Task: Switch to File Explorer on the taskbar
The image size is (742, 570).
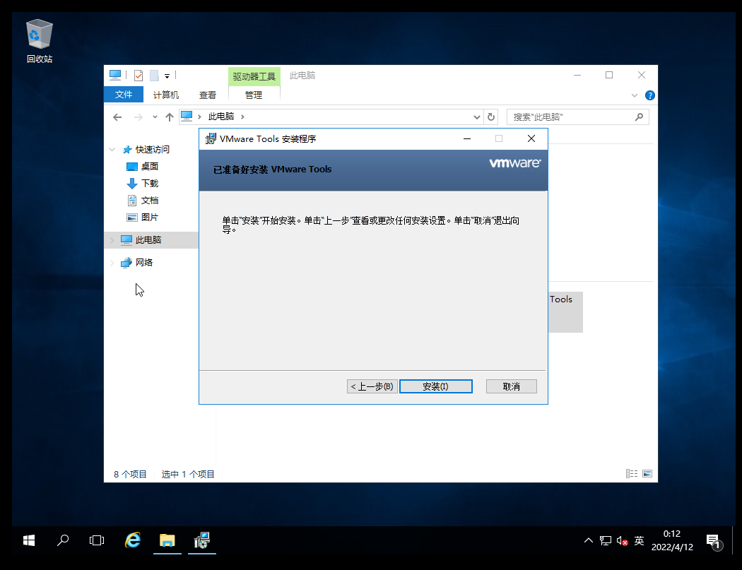Action: pos(167,540)
